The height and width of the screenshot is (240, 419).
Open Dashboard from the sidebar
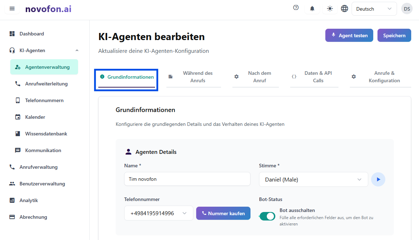(x=32, y=34)
